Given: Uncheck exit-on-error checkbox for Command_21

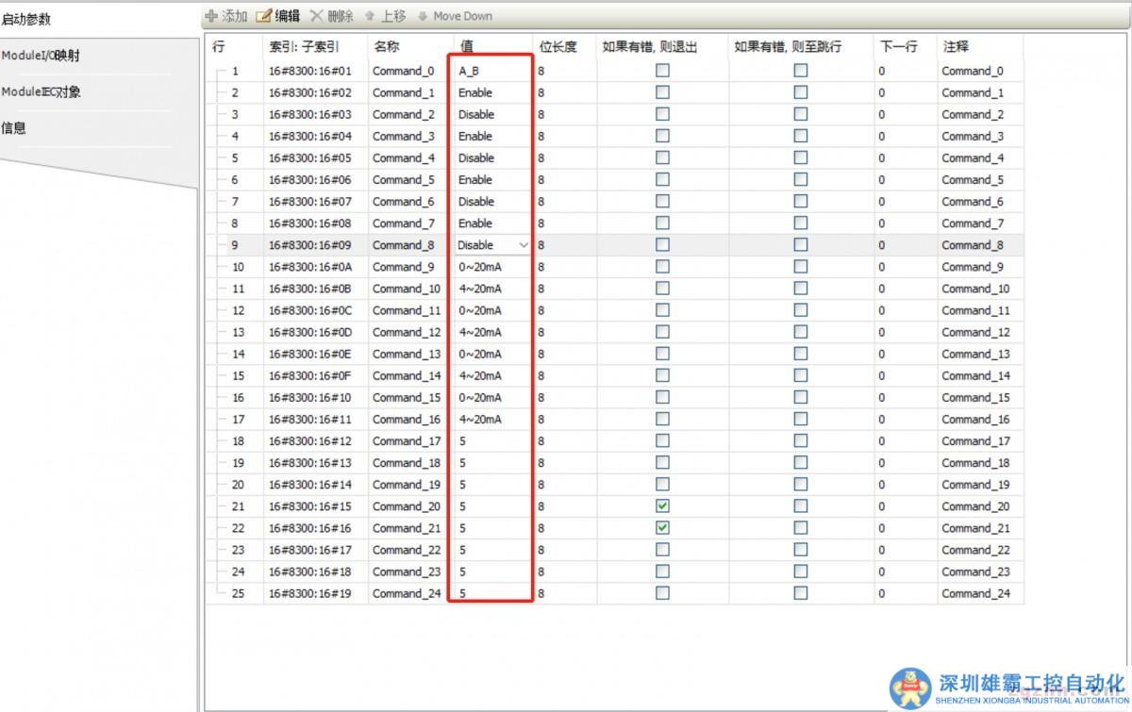Looking at the screenshot, I should (662, 528).
